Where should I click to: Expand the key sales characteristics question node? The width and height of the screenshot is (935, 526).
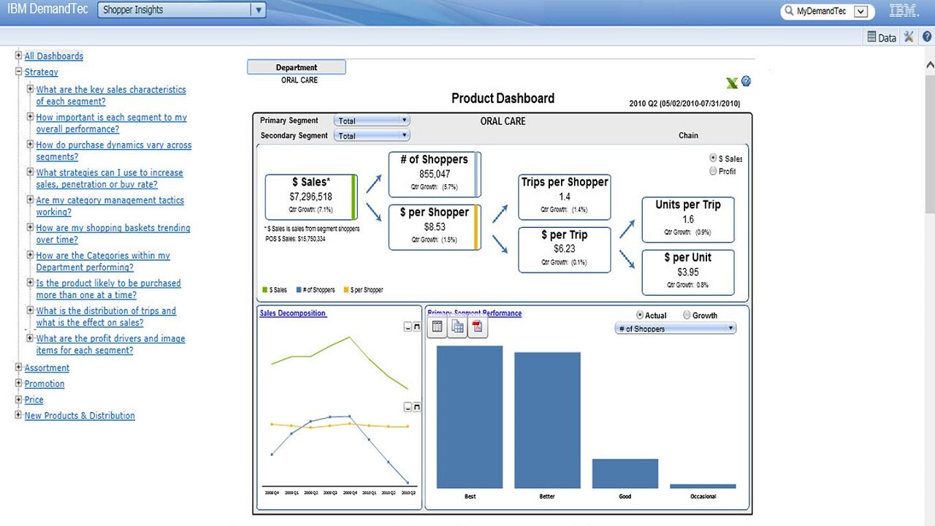point(31,89)
